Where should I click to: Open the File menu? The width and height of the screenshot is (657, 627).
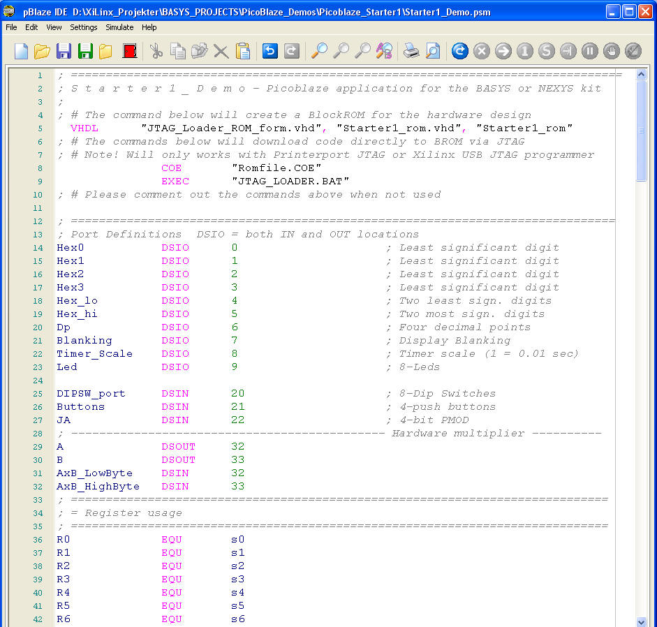[11, 27]
